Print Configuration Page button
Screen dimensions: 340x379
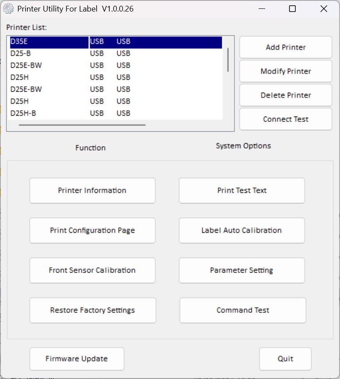click(x=92, y=231)
